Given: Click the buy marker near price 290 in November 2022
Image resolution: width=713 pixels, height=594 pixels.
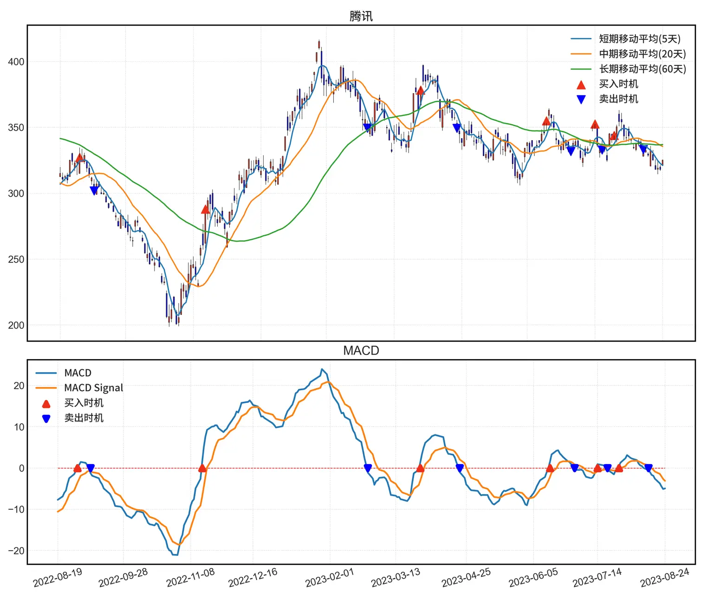Looking at the screenshot, I should [x=205, y=209].
